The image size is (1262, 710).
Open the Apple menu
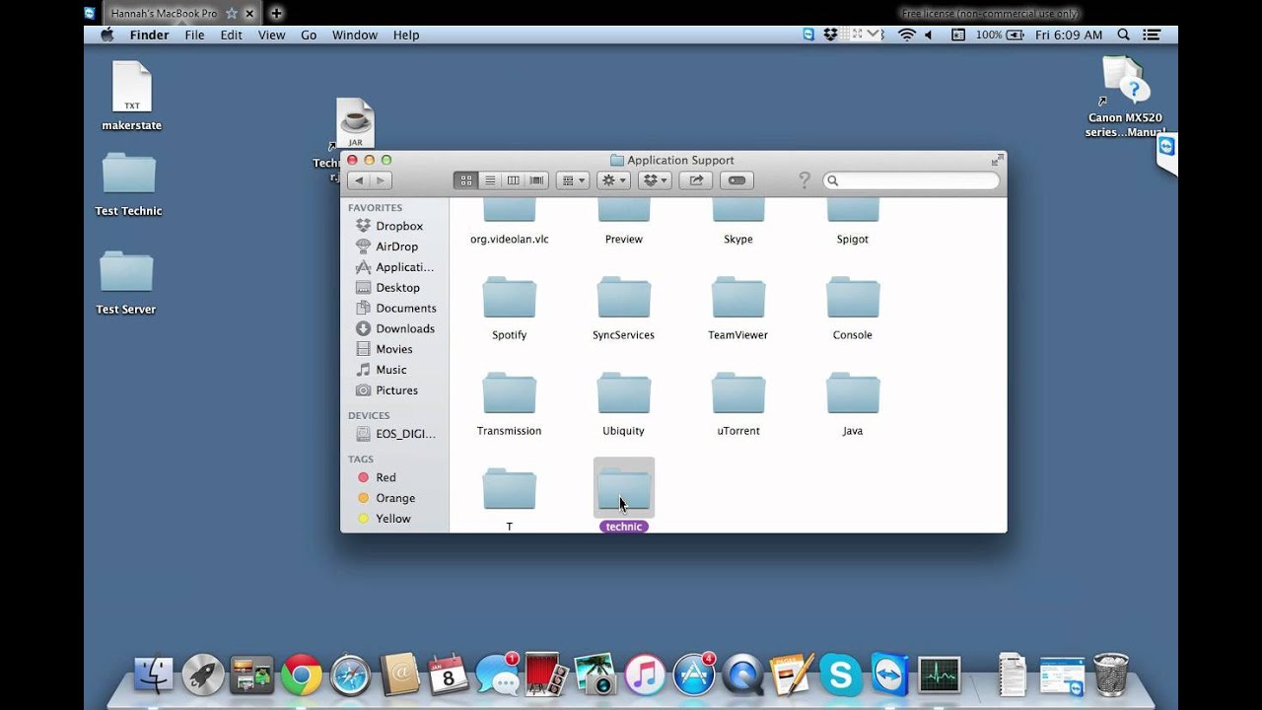(107, 35)
